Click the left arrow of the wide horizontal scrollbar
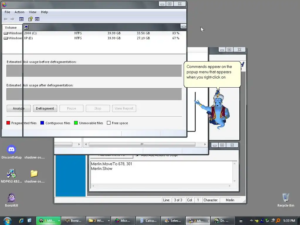 pyautogui.click(x=86, y=144)
